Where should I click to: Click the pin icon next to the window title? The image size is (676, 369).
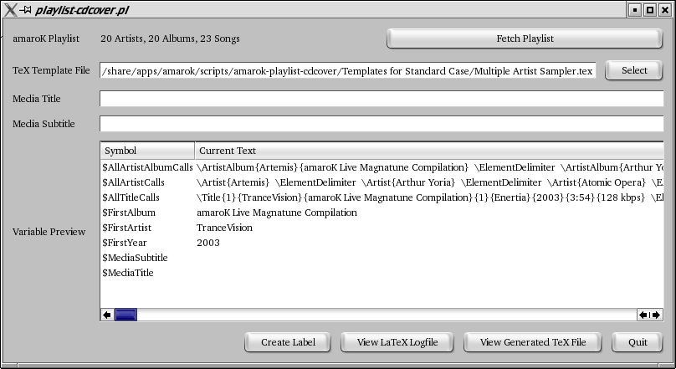[26, 9]
